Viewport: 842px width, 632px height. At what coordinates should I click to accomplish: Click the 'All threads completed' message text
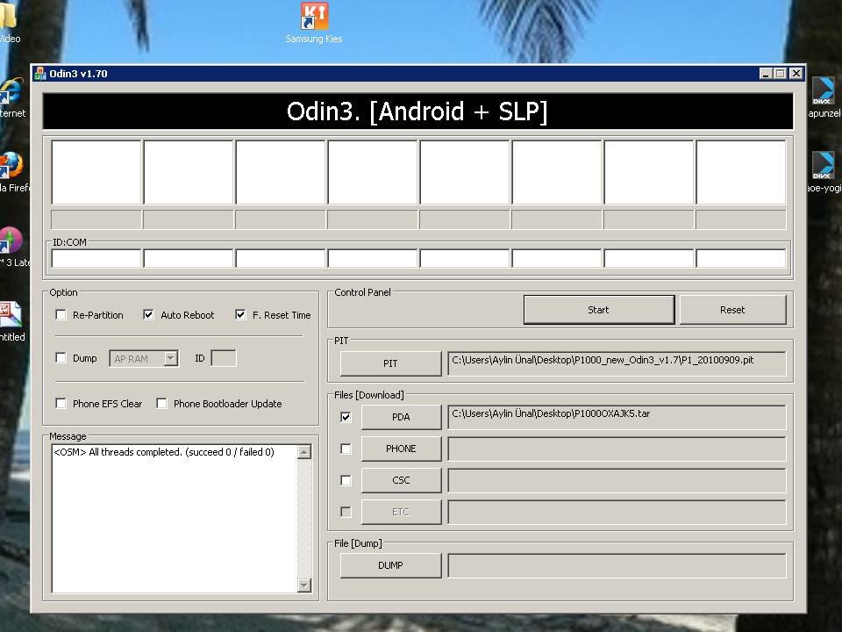pyautogui.click(x=164, y=452)
